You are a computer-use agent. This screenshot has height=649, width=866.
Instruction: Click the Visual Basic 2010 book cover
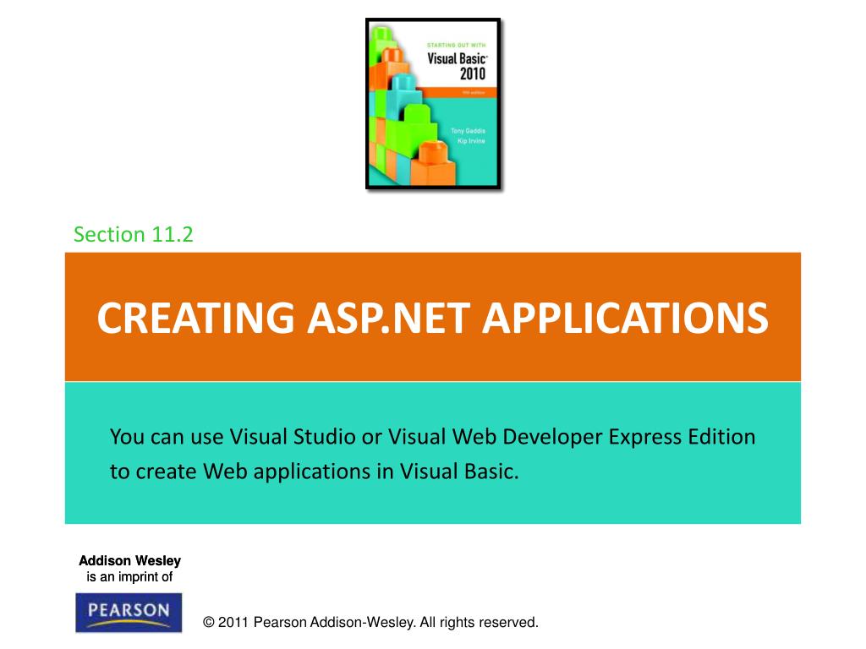(433, 104)
